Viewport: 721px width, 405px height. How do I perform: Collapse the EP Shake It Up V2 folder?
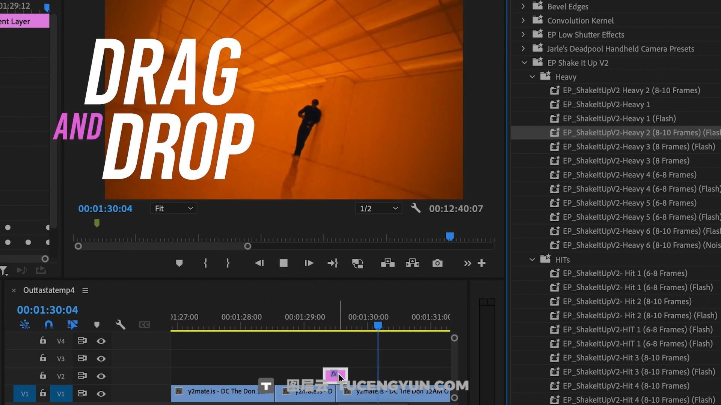tap(525, 63)
